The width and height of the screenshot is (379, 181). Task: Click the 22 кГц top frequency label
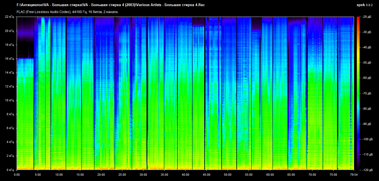[9, 17]
